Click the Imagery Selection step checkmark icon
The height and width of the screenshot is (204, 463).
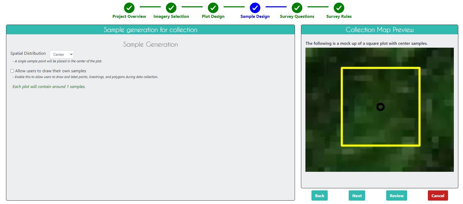pos(171,8)
